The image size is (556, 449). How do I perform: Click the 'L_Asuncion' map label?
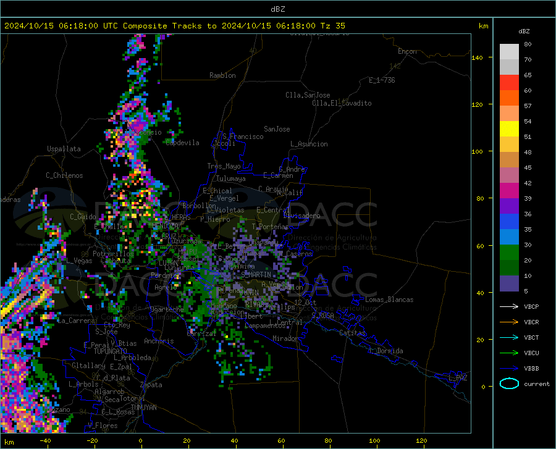(x=310, y=144)
